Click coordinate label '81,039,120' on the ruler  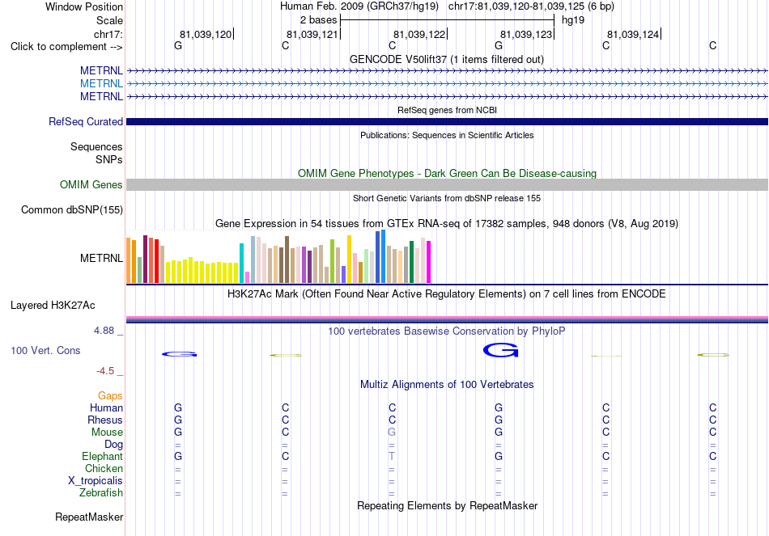[x=206, y=34]
